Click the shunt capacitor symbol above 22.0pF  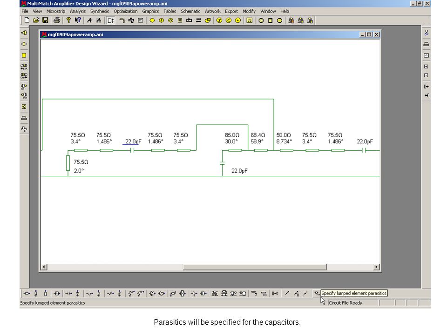click(222, 163)
